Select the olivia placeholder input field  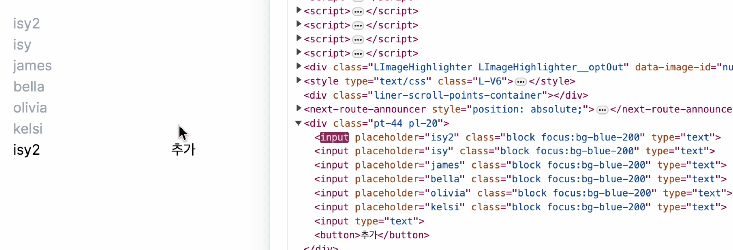point(57,108)
